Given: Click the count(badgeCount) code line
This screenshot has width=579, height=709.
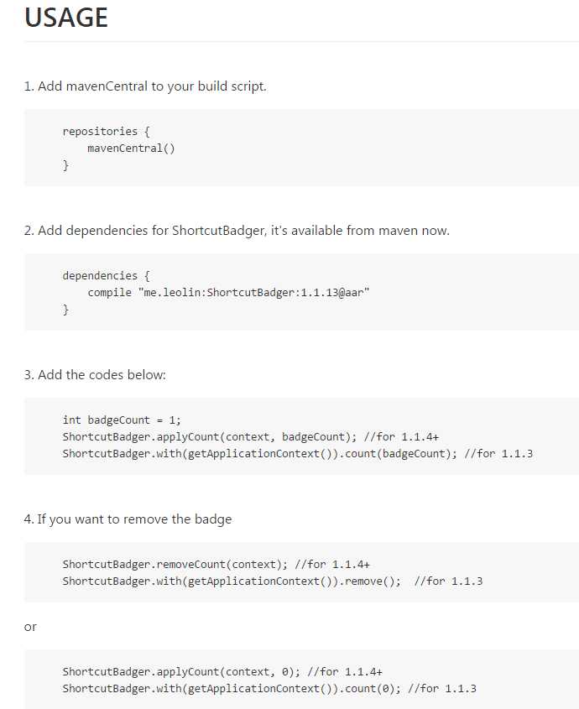Looking at the screenshot, I should [x=260, y=454].
